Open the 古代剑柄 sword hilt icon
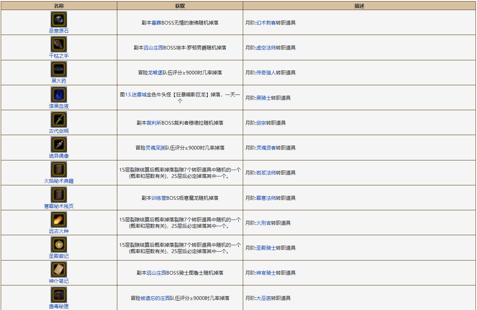 point(59,119)
